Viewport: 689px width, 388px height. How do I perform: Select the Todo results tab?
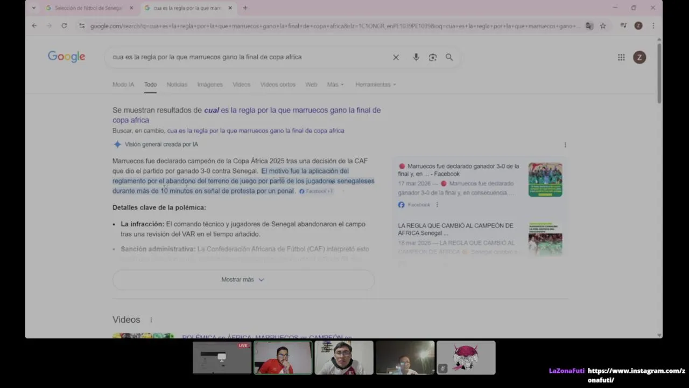(150, 85)
